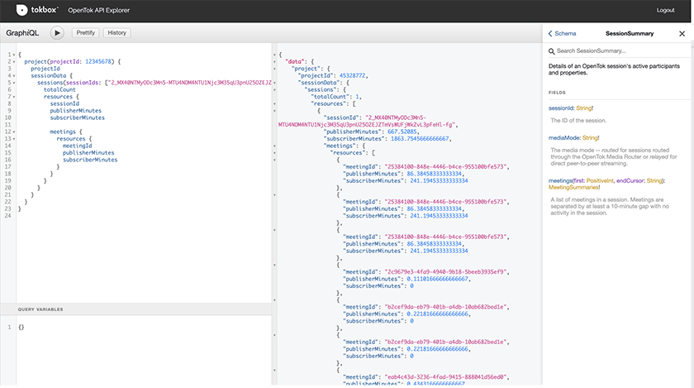Click "The ID of the session." description
The image size is (694, 388).
click(x=578, y=121)
